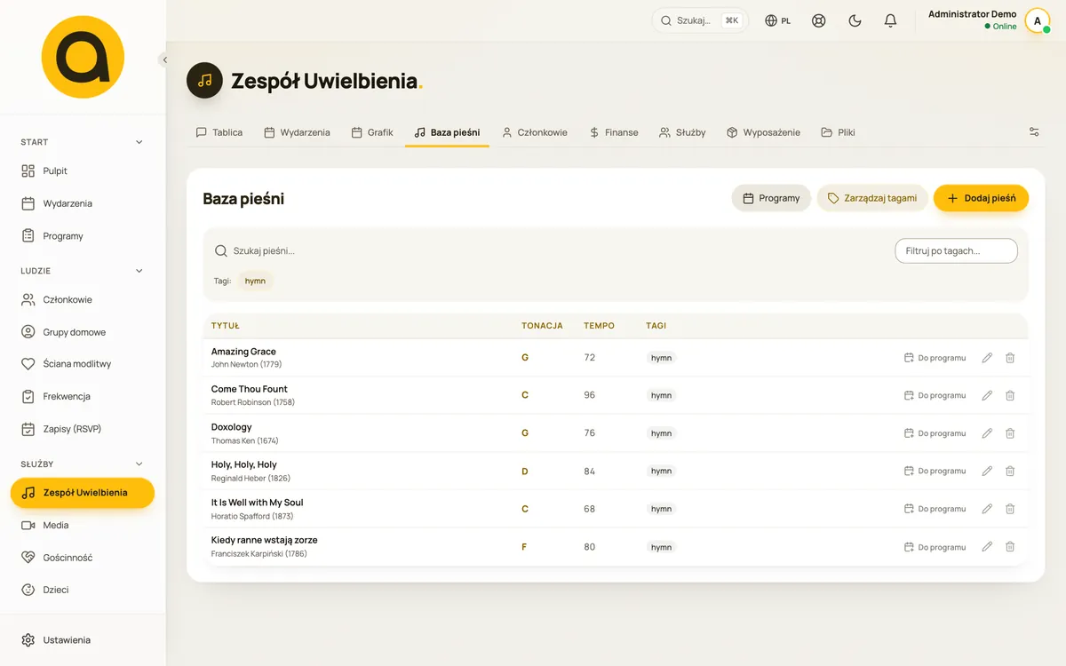1066x666 pixels.
Task: Click the team music note badge
Action: point(204,81)
